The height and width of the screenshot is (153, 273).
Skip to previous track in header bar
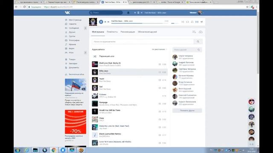[x=135, y=13]
